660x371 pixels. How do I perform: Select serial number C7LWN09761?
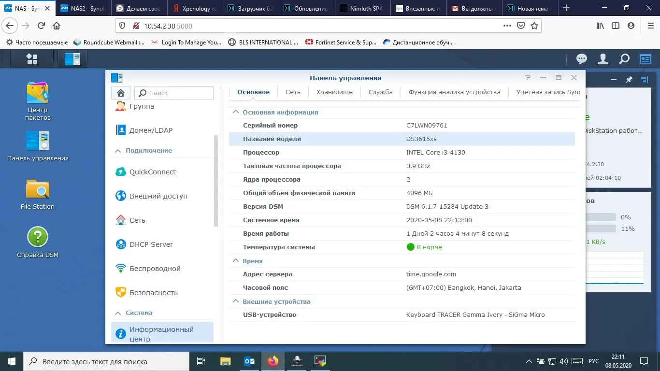pyautogui.click(x=427, y=126)
